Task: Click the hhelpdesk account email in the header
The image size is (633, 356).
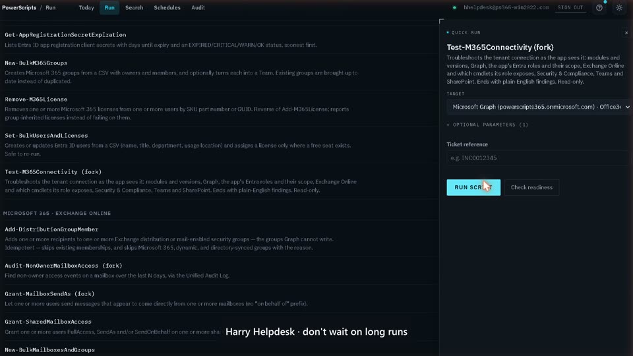Action: point(506,8)
